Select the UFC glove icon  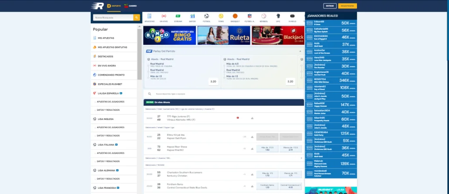coord(278,18)
